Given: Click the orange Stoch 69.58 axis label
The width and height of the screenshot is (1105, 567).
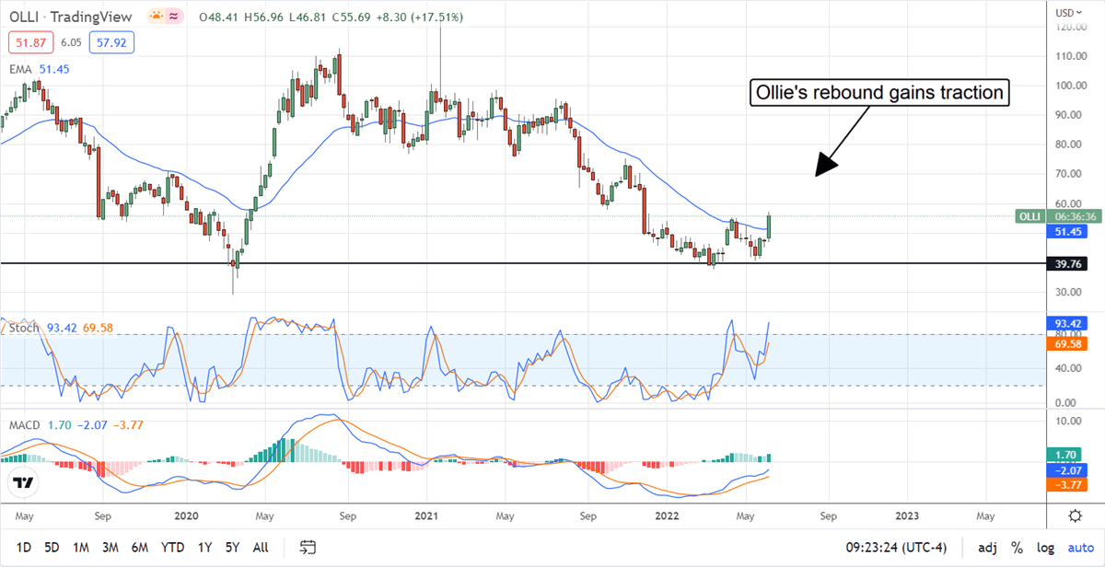Looking at the screenshot, I should [x=1067, y=343].
